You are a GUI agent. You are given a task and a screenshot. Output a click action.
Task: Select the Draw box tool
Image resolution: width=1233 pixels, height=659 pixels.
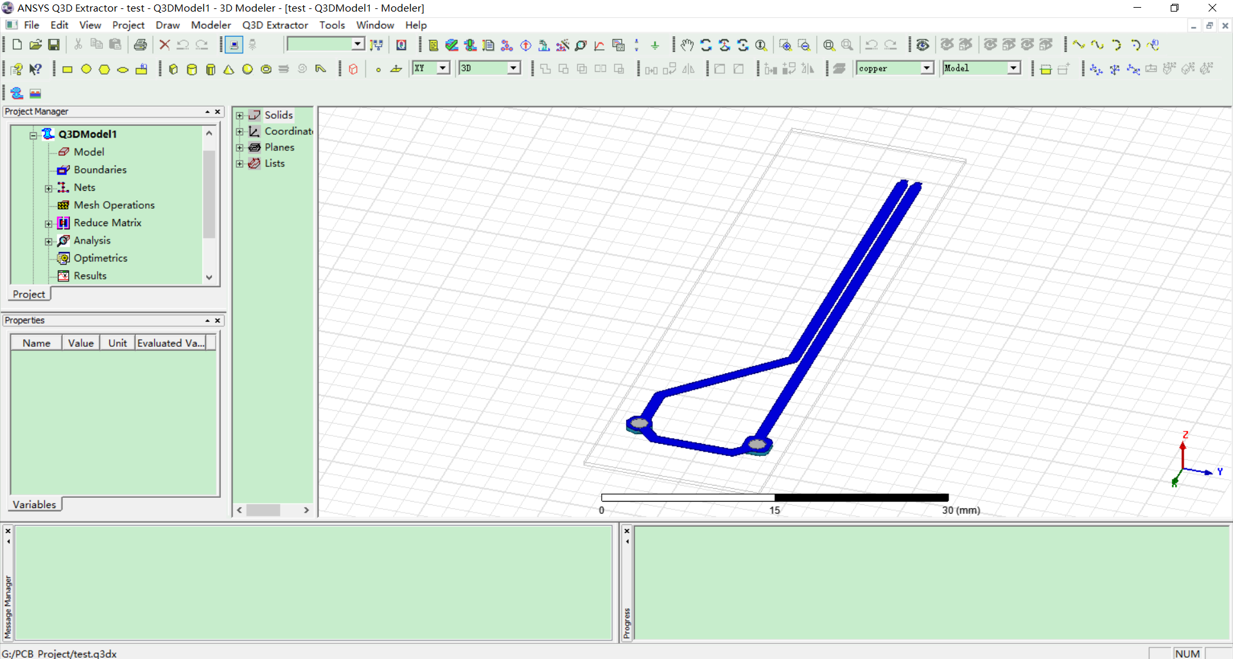pyautogui.click(x=174, y=69)
